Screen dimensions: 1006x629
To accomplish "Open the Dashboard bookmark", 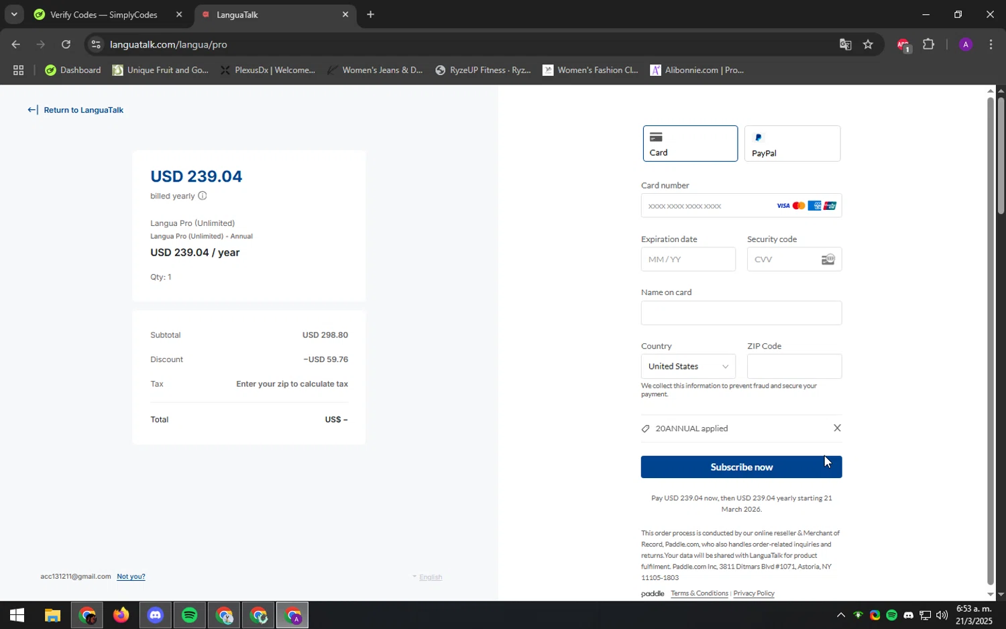I will point(73,70).
